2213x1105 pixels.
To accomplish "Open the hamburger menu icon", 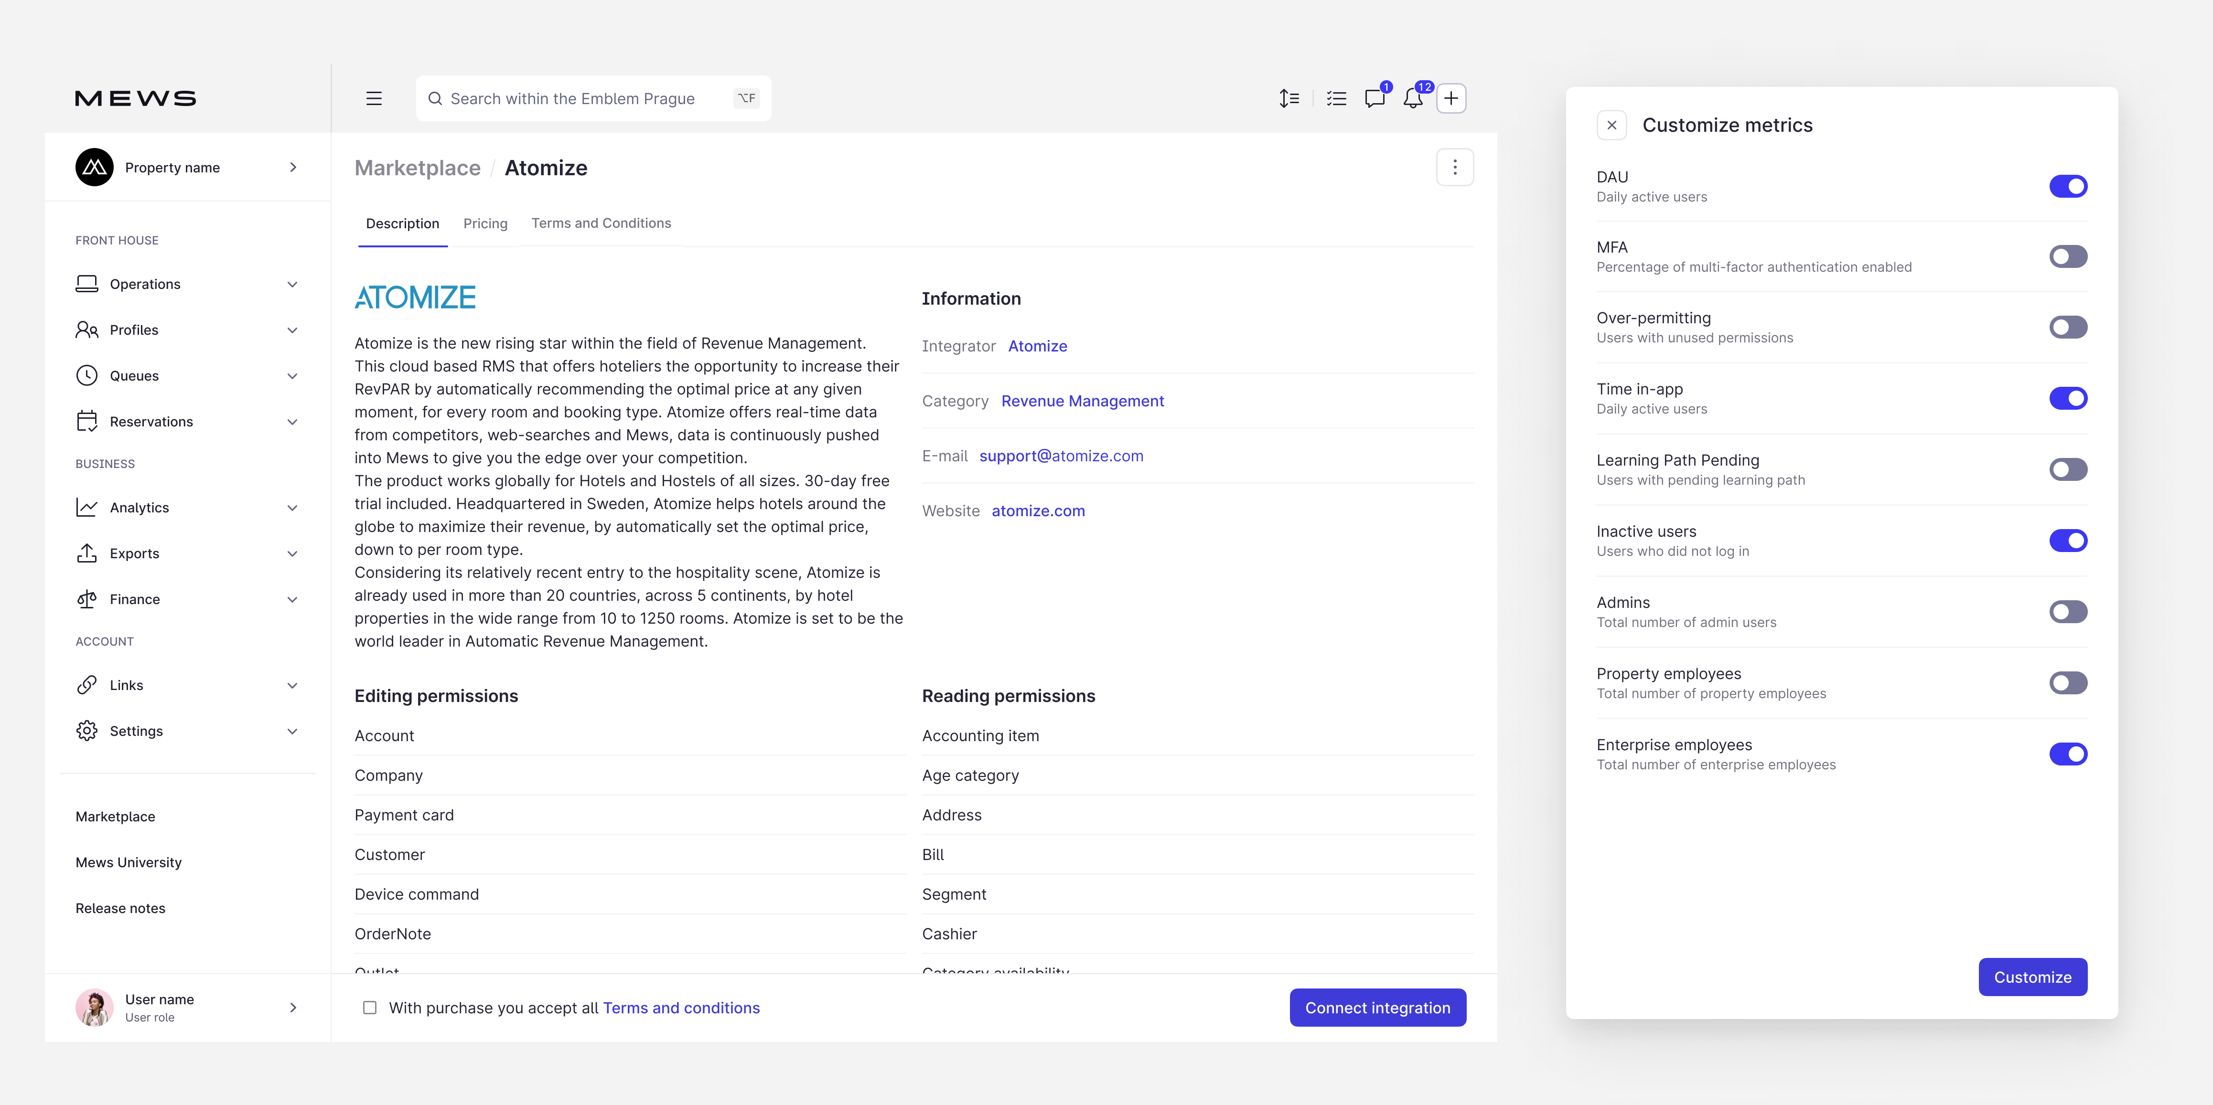I will click(x=374, y=99).
